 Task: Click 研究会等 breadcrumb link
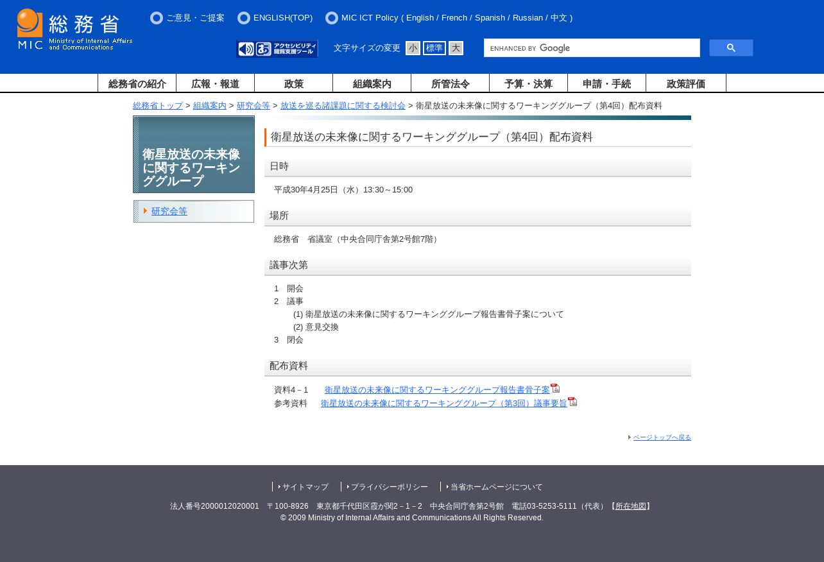tap(253, 106)
